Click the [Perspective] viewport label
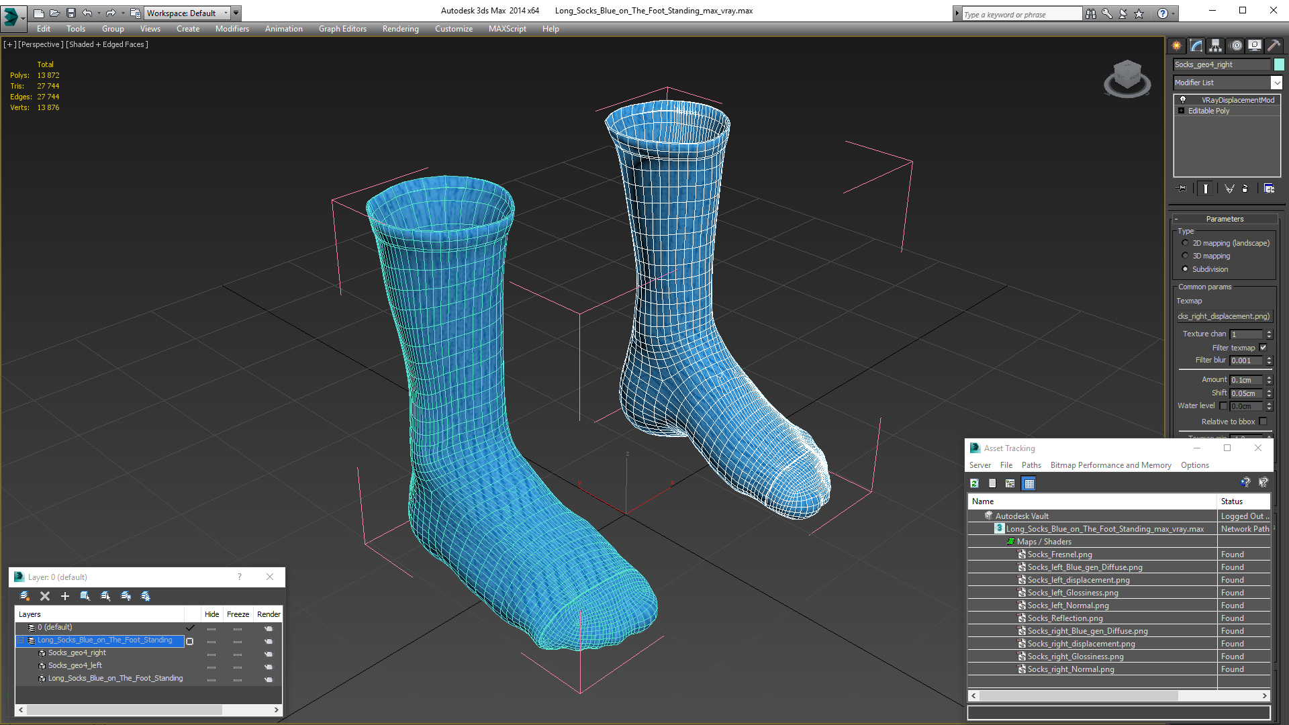 pyautogui.click(x=41, y=44)
